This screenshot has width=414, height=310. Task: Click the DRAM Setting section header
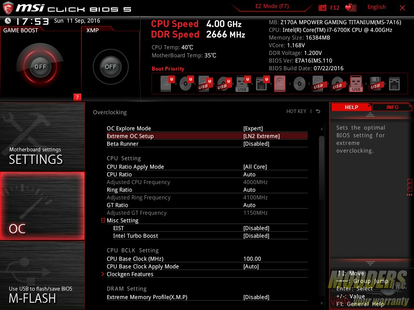[127, 289]
